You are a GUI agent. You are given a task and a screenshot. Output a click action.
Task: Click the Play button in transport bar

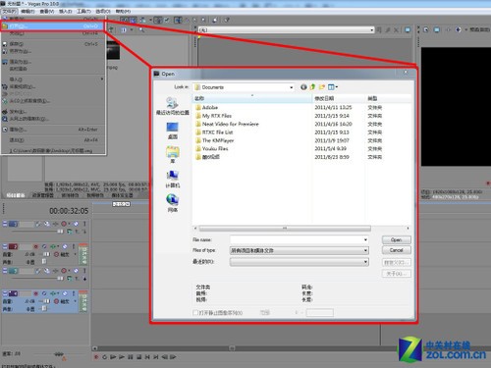[x=122, y=357]
